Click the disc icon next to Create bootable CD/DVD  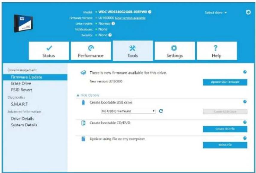point(83,123)
